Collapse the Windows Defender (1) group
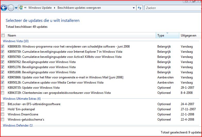The height and width of the screenshot is (137, 202). [x=18, y=125]
